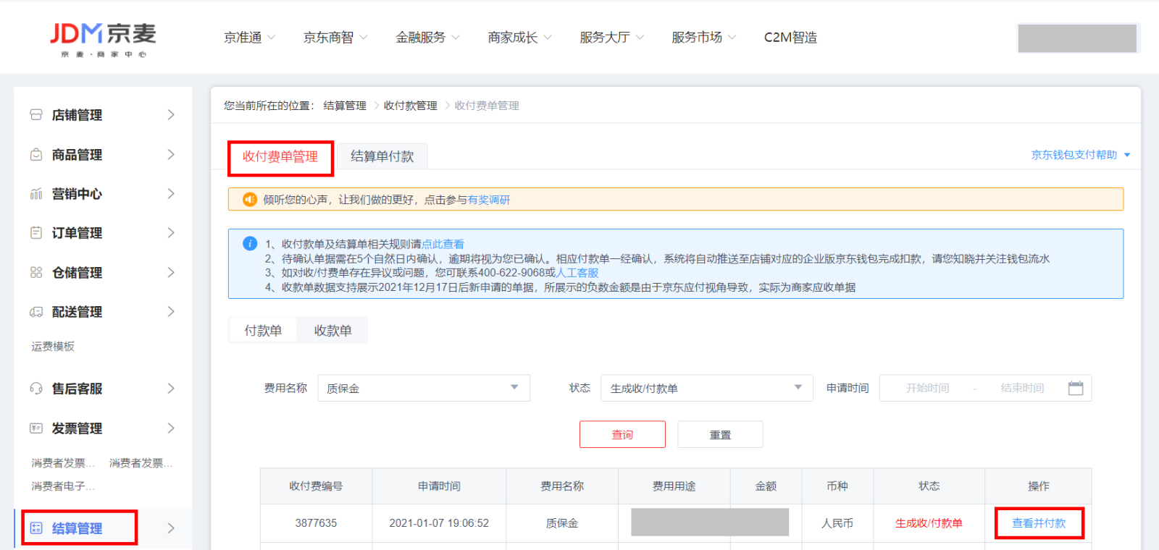Open 商家成长 top menu
The image size is (1159, 550).
[x=519, y=37]
